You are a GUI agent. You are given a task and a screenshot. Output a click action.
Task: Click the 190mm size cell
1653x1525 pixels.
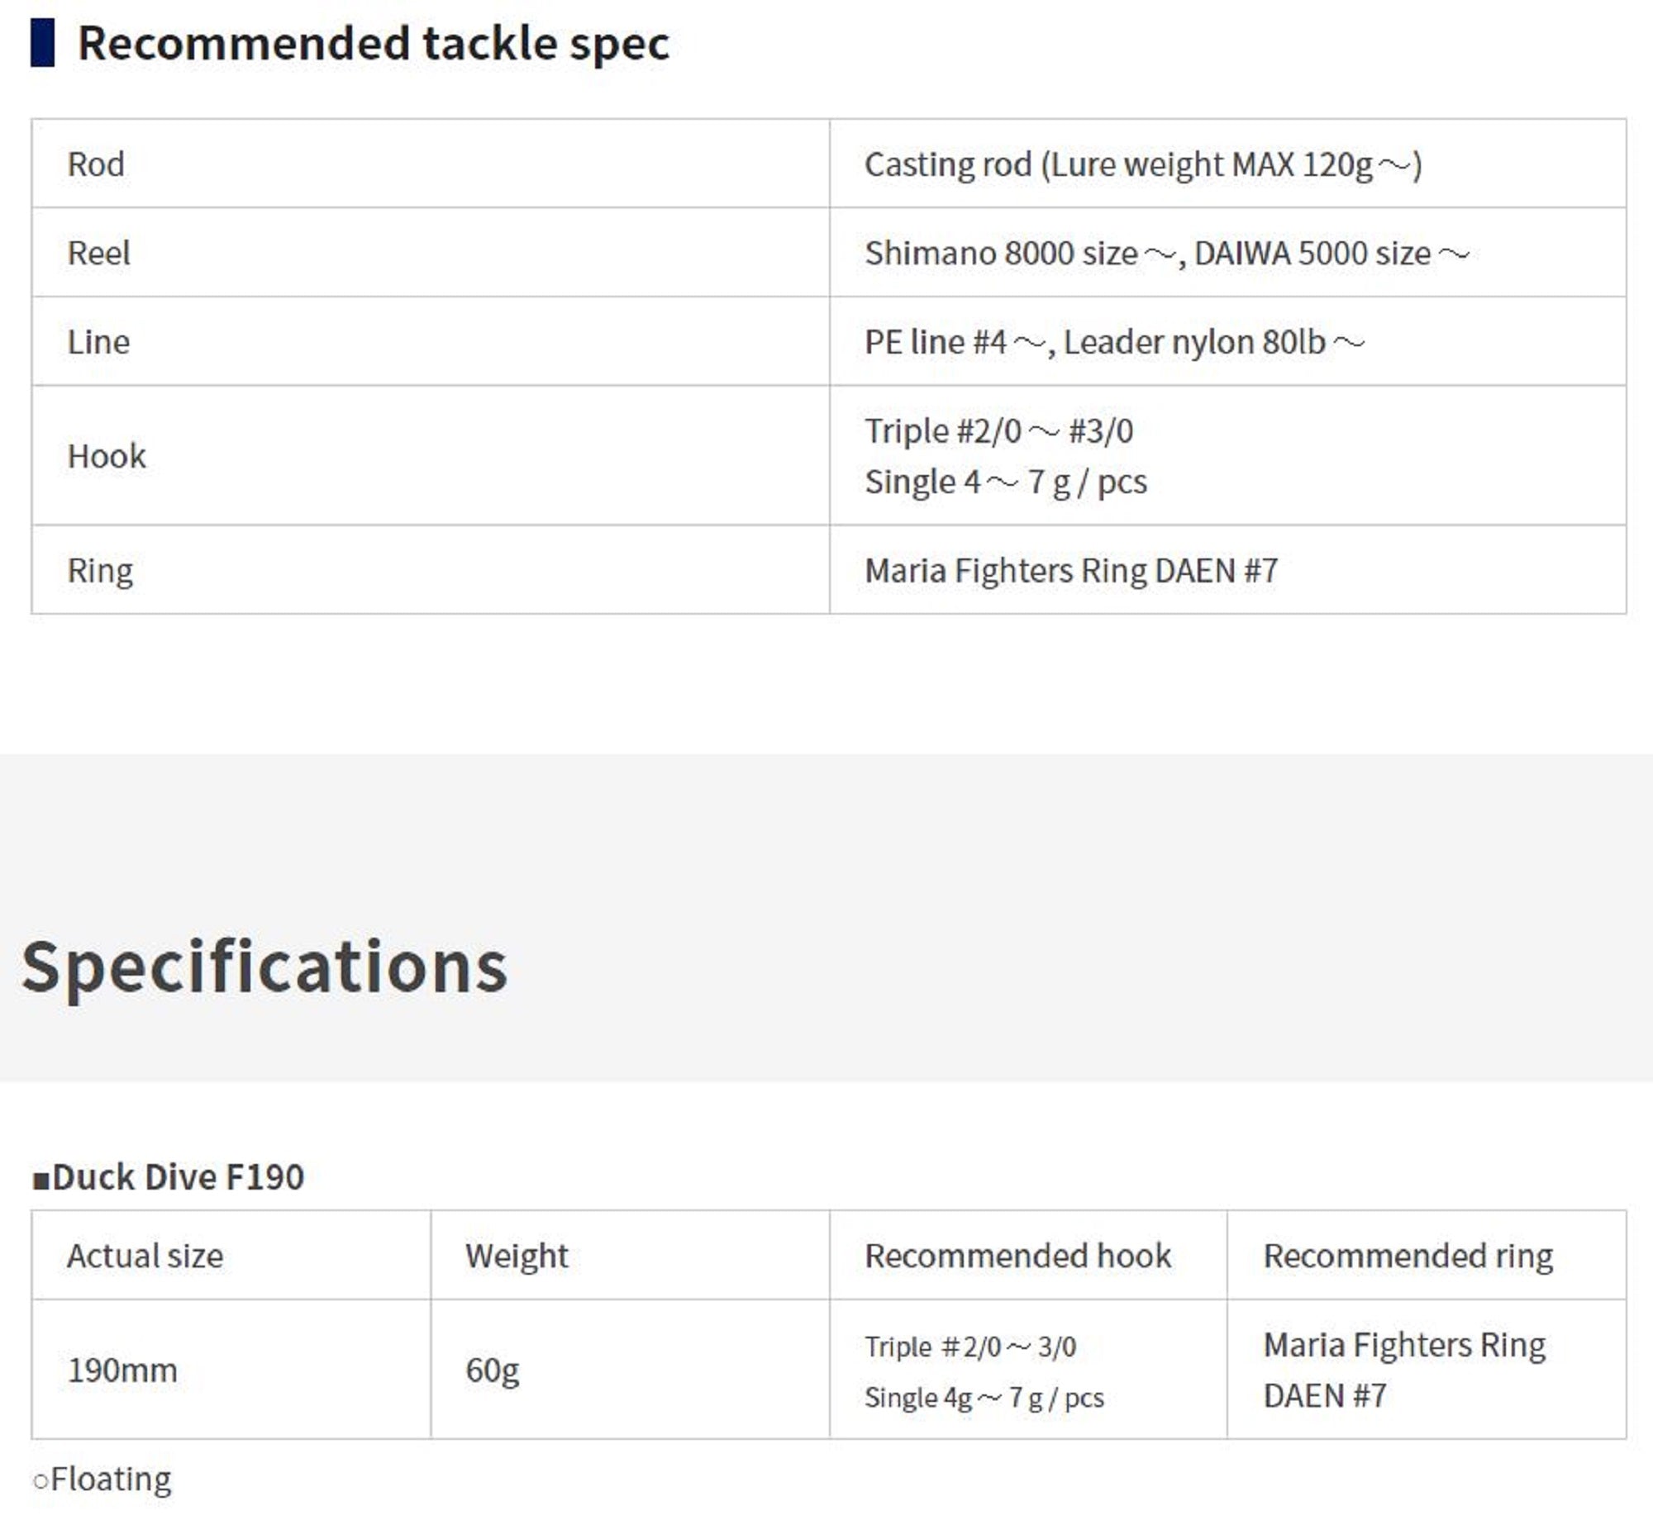(x=122, y=1371)
